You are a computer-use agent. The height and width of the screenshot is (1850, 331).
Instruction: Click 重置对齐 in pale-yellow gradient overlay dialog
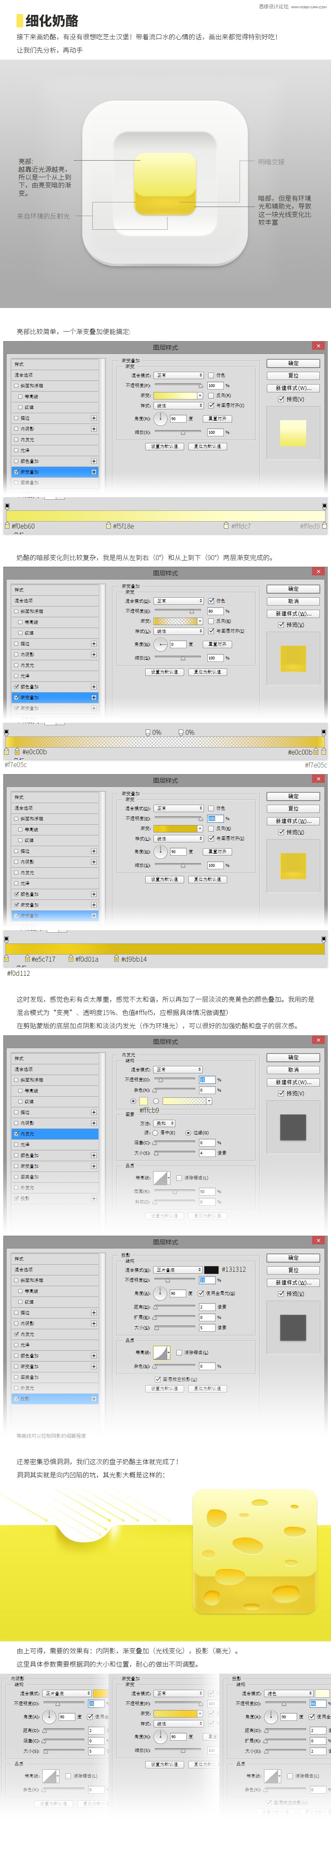pos(217,418)
